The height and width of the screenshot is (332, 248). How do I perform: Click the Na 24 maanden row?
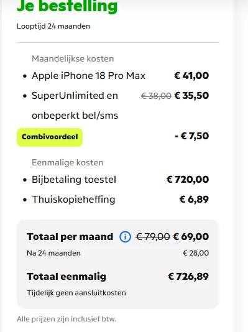coord(118,253)
